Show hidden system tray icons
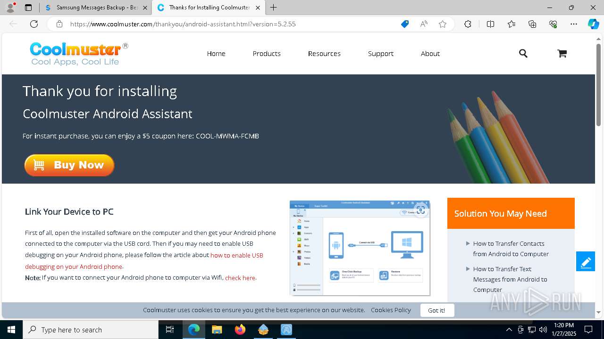This screenshot has height=339, width=604. 509,330
